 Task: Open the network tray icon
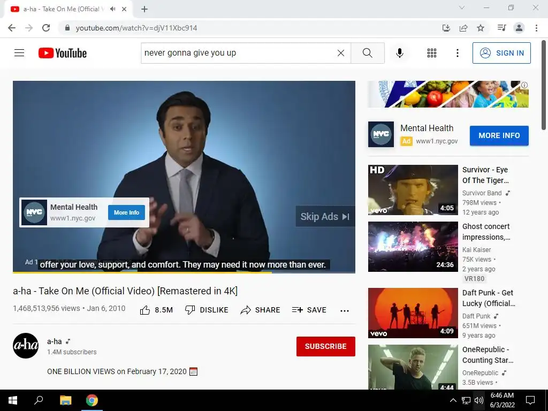point(466,400)
